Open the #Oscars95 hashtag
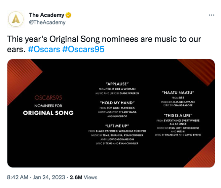 point(83,49)
